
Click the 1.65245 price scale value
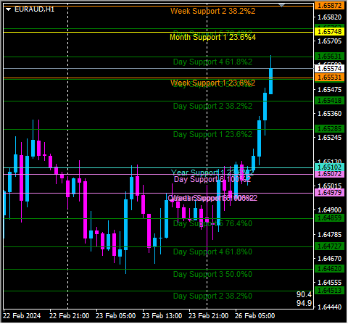click(330, 138)
